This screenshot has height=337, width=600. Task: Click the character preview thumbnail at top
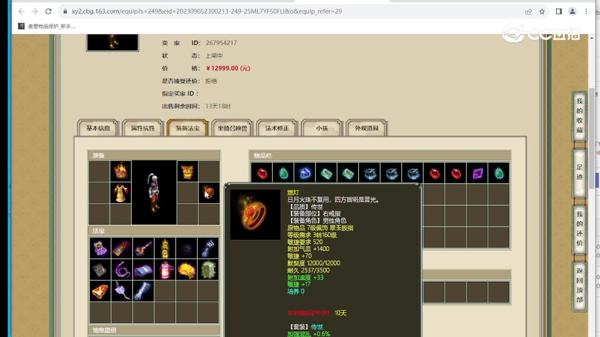tap(112, 42)
